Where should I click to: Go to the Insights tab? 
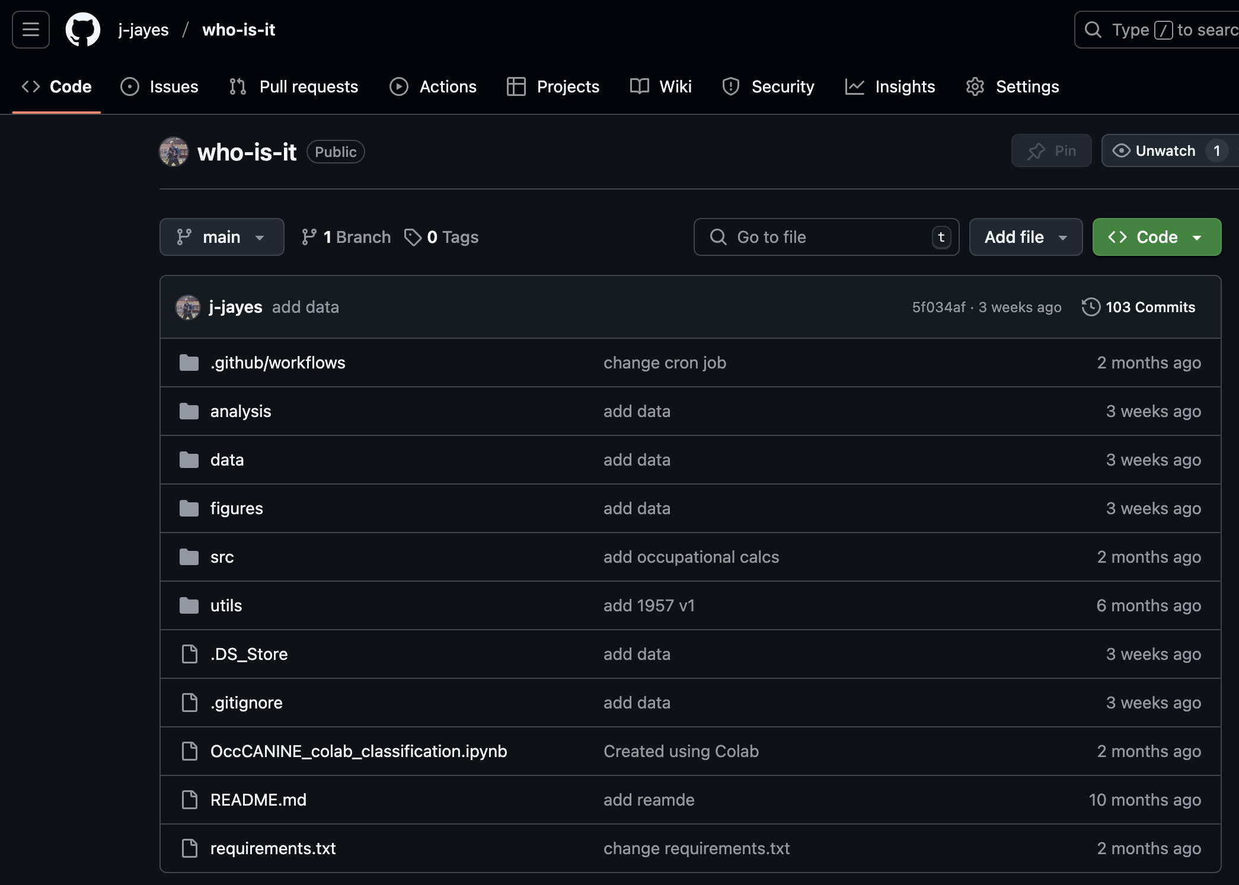tap(890, 86)
